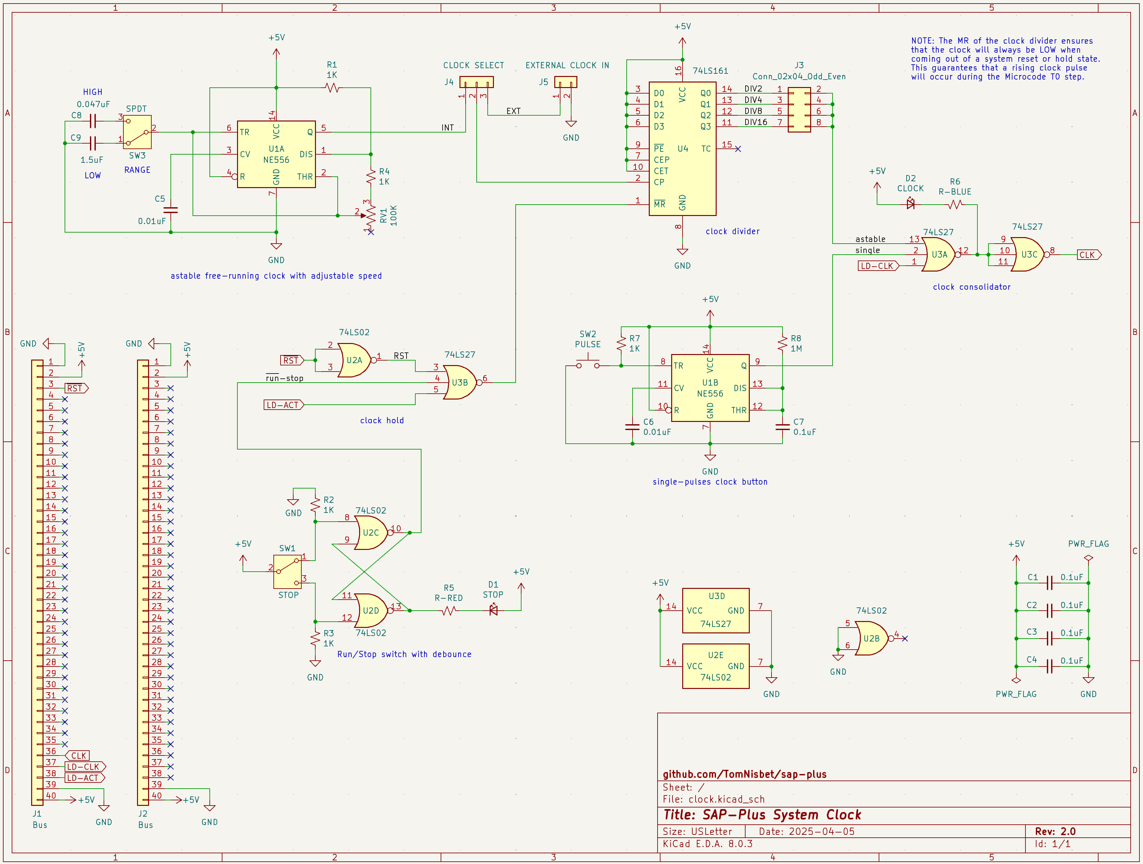Click the RST input label at U2A
The image size is (1143, 864).
coord(292,360)
